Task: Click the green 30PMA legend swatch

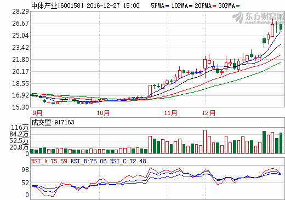Action: pos(238,6)
